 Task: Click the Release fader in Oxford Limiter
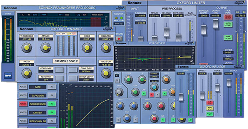click(166, 32)
